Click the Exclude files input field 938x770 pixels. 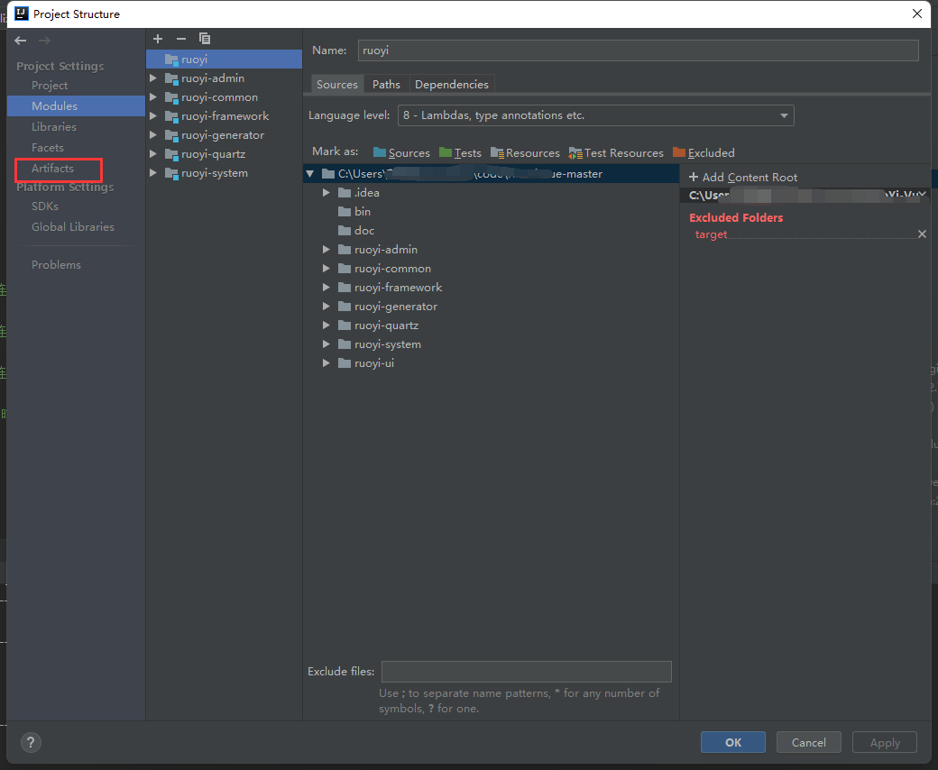[527, 672]
